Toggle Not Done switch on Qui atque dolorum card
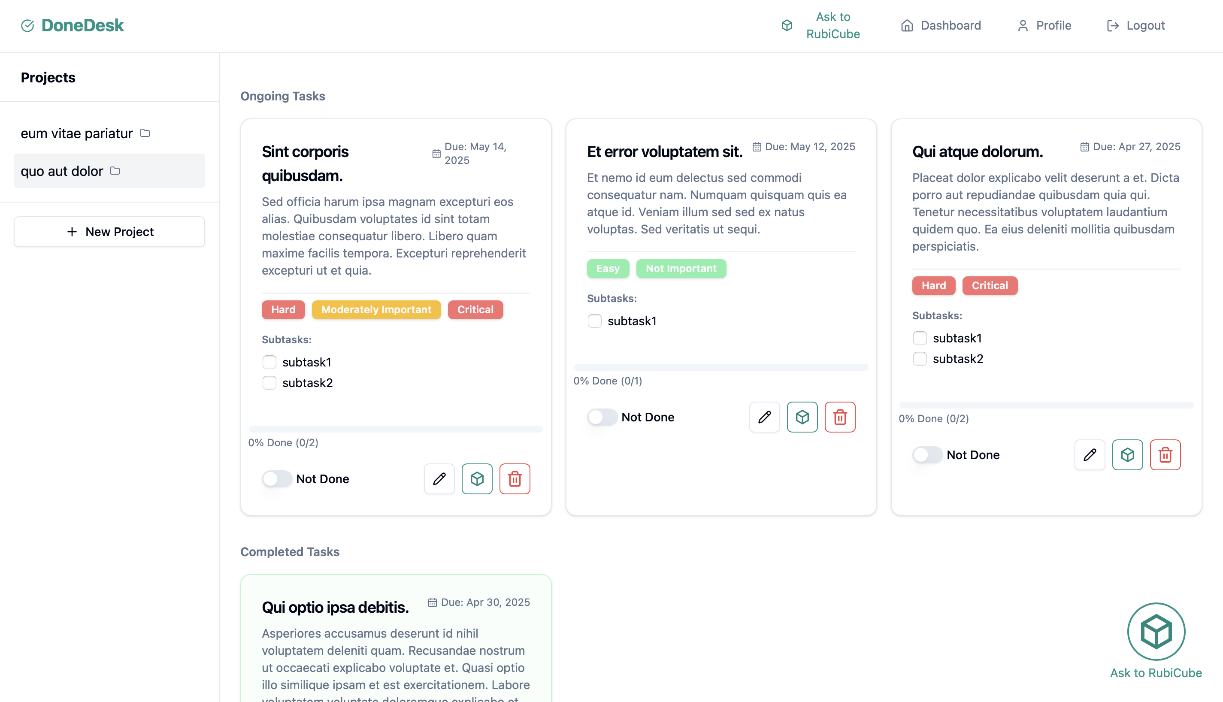 point(927,455)
